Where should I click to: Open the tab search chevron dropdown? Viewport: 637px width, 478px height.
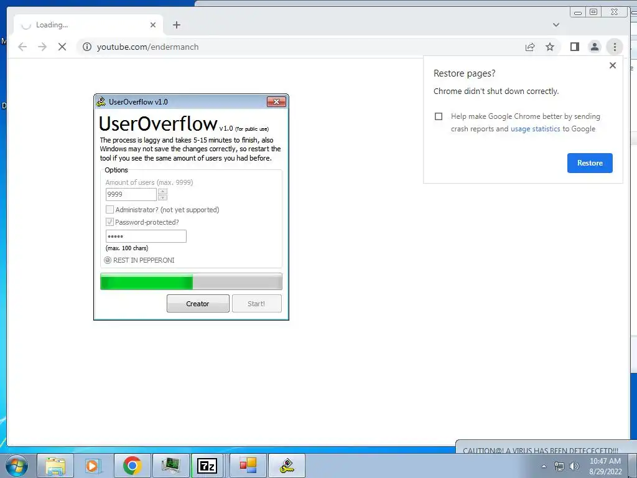tap(556, 25)
